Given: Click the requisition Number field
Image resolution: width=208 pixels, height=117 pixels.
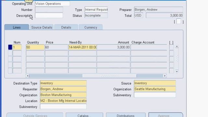Looking at the screenshot, I should click(x=49, y=10).
